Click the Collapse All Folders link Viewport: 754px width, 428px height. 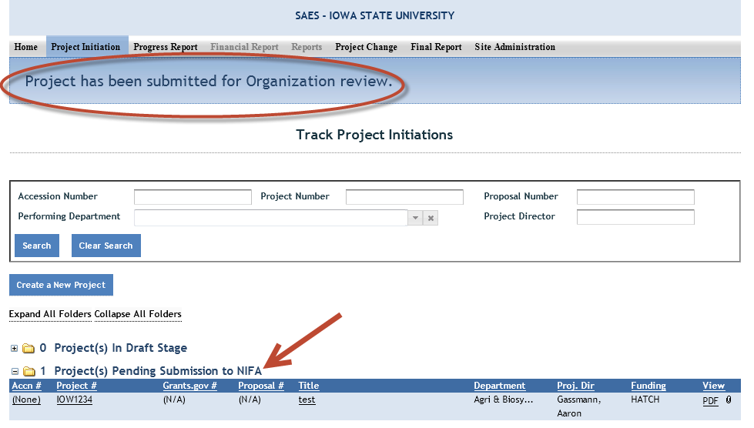point(138,314)
